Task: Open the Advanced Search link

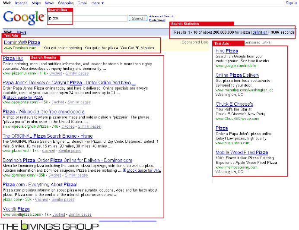Action: pos(161,16)
